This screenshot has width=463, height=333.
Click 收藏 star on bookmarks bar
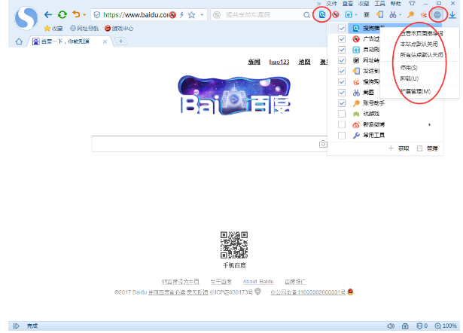coord(53,29)
